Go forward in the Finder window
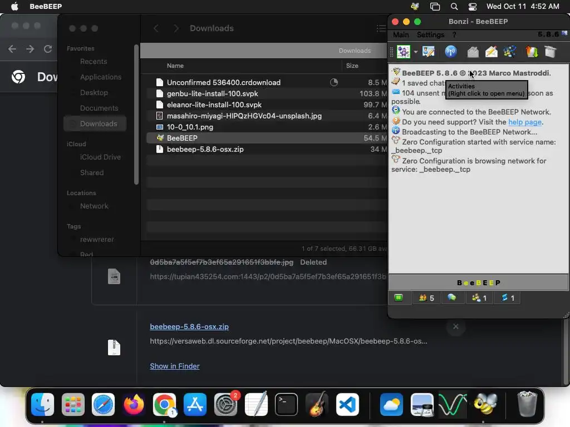The width and height of the screenshot is (570, 427). 176,28
